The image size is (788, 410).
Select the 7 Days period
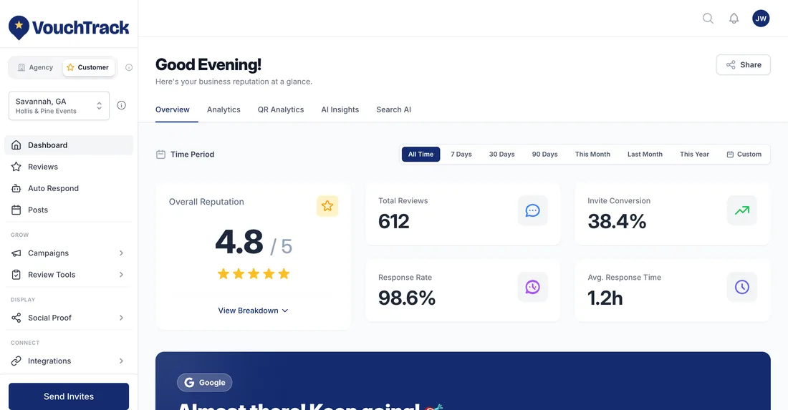461,154
